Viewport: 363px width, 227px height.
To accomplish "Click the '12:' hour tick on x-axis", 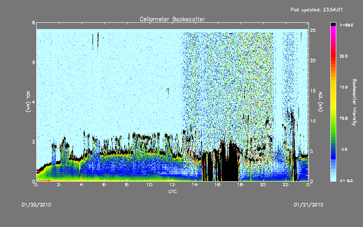I will (172, 185).
